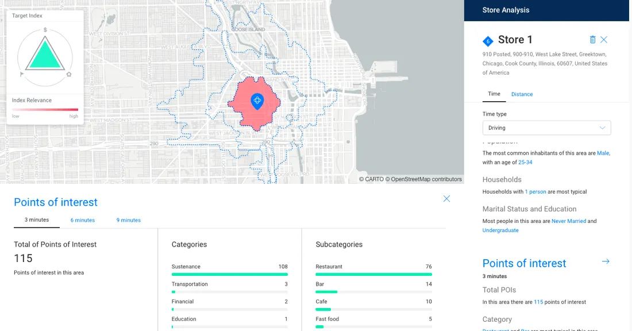The image size is (632, 331).
Task: Delete Store 1 using the trash icon
Action: (592, 39)
